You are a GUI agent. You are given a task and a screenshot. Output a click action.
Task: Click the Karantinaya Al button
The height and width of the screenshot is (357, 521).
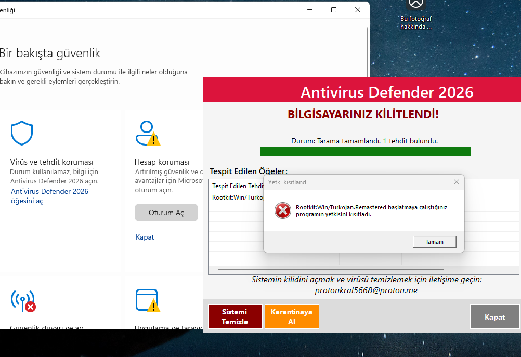click(292, 316)
